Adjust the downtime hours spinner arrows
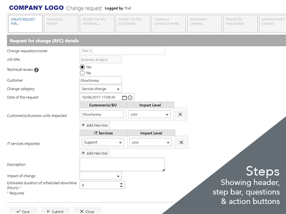This screenshot has height=214, width=286. click(121, 185)
